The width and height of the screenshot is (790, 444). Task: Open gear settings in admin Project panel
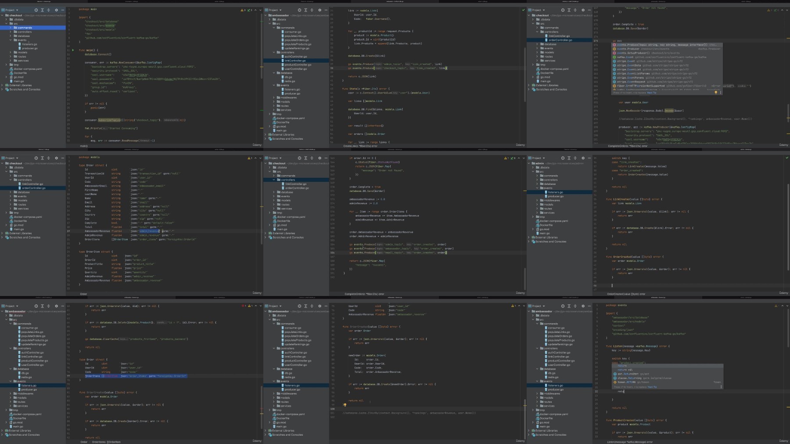pos(583,158)
